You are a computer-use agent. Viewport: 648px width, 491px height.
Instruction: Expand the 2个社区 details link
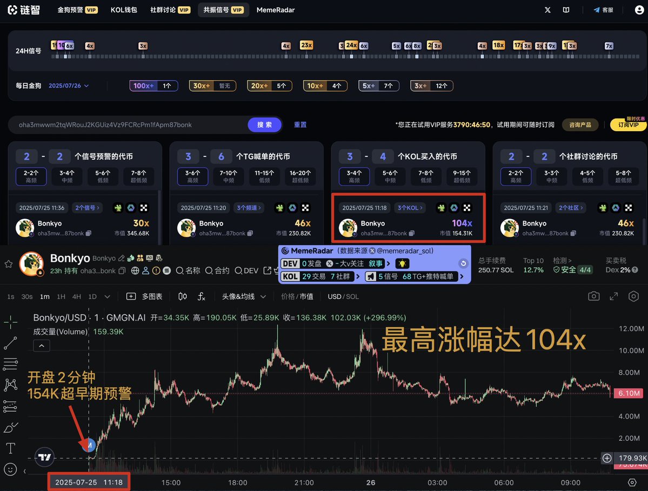pos(571,208)
